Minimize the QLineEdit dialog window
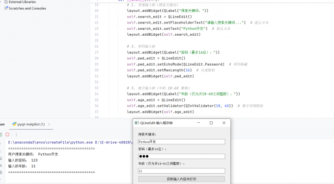 (x=198, y=123)
